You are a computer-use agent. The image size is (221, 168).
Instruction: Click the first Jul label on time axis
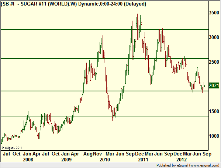tap(7, 154)
